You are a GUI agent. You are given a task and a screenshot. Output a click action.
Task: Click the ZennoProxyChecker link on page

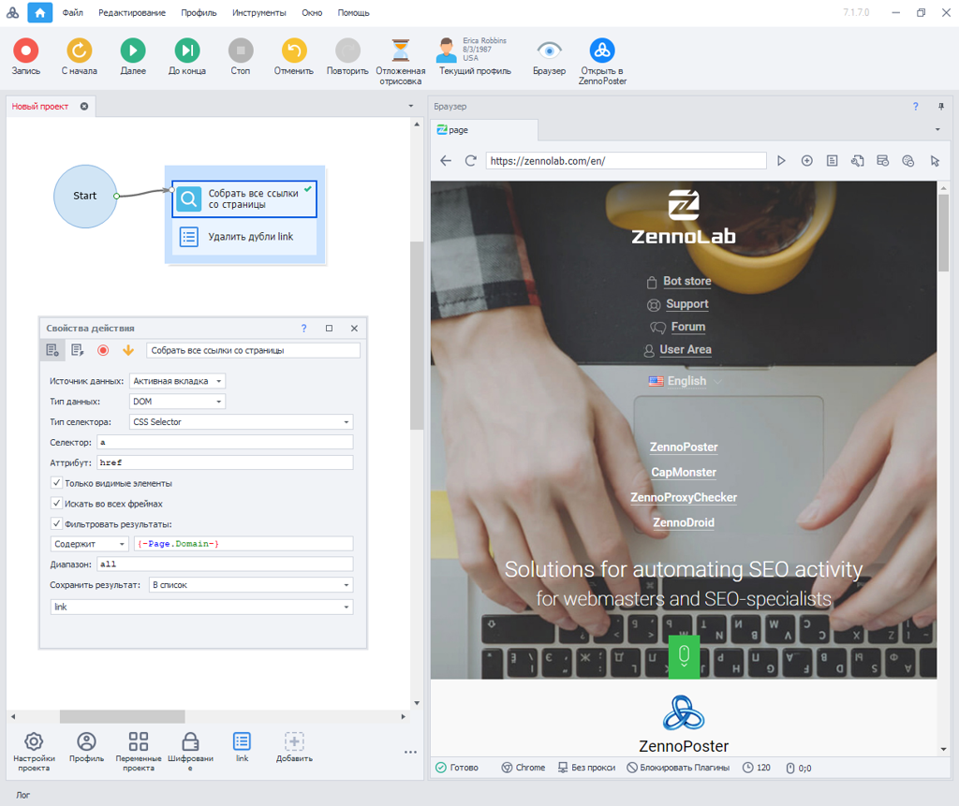[x=684, y=497]
